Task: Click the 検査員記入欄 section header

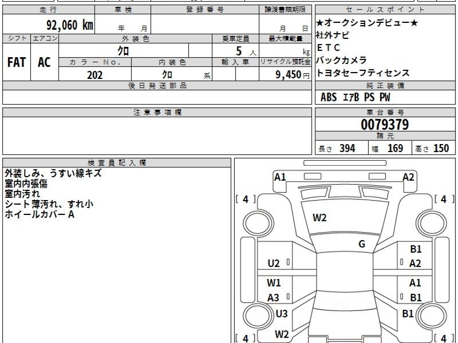Action: [x=116, y=163]
